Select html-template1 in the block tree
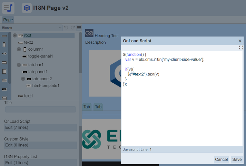Image resolution: width=246 pixels, height=166 pixels. pos(46,86)
